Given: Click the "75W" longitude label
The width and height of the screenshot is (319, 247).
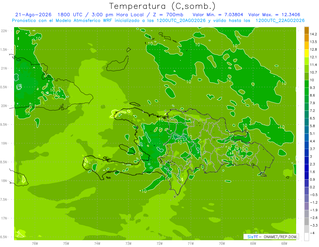Looking at the screenshot, I should point(66,244).
